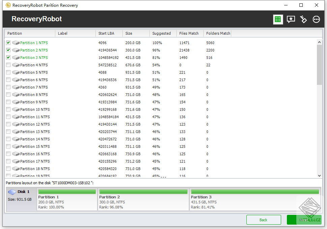Click the drive icon beside Partition 1 NTFS
The width and height of the screenshot is (327, 229).
[x=16, y=43]
